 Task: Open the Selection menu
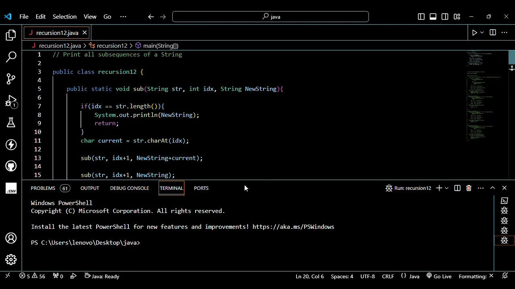click(64, 16)
